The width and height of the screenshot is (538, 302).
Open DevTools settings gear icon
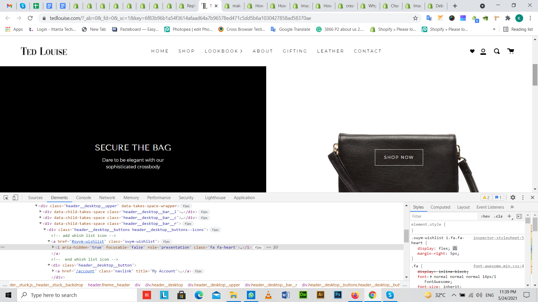point(513,197)
